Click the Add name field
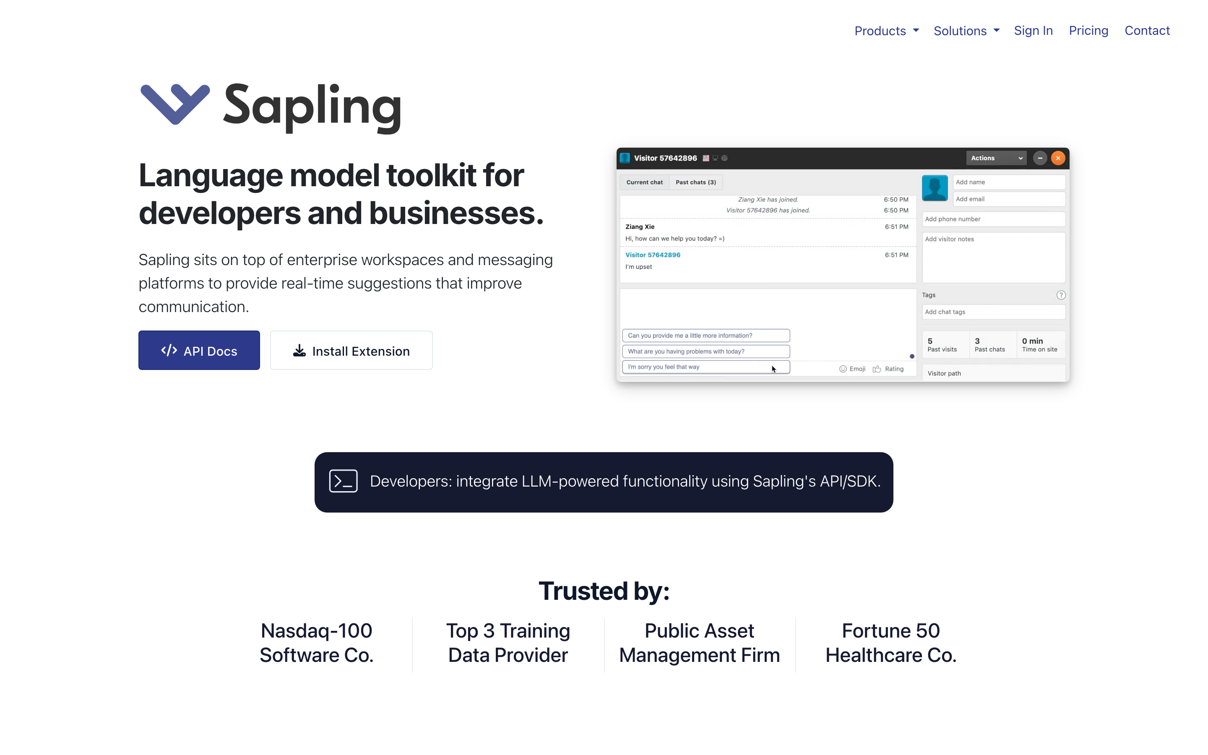Image resolution: width=1208 pixels, height=755 pixels. 1009,182
